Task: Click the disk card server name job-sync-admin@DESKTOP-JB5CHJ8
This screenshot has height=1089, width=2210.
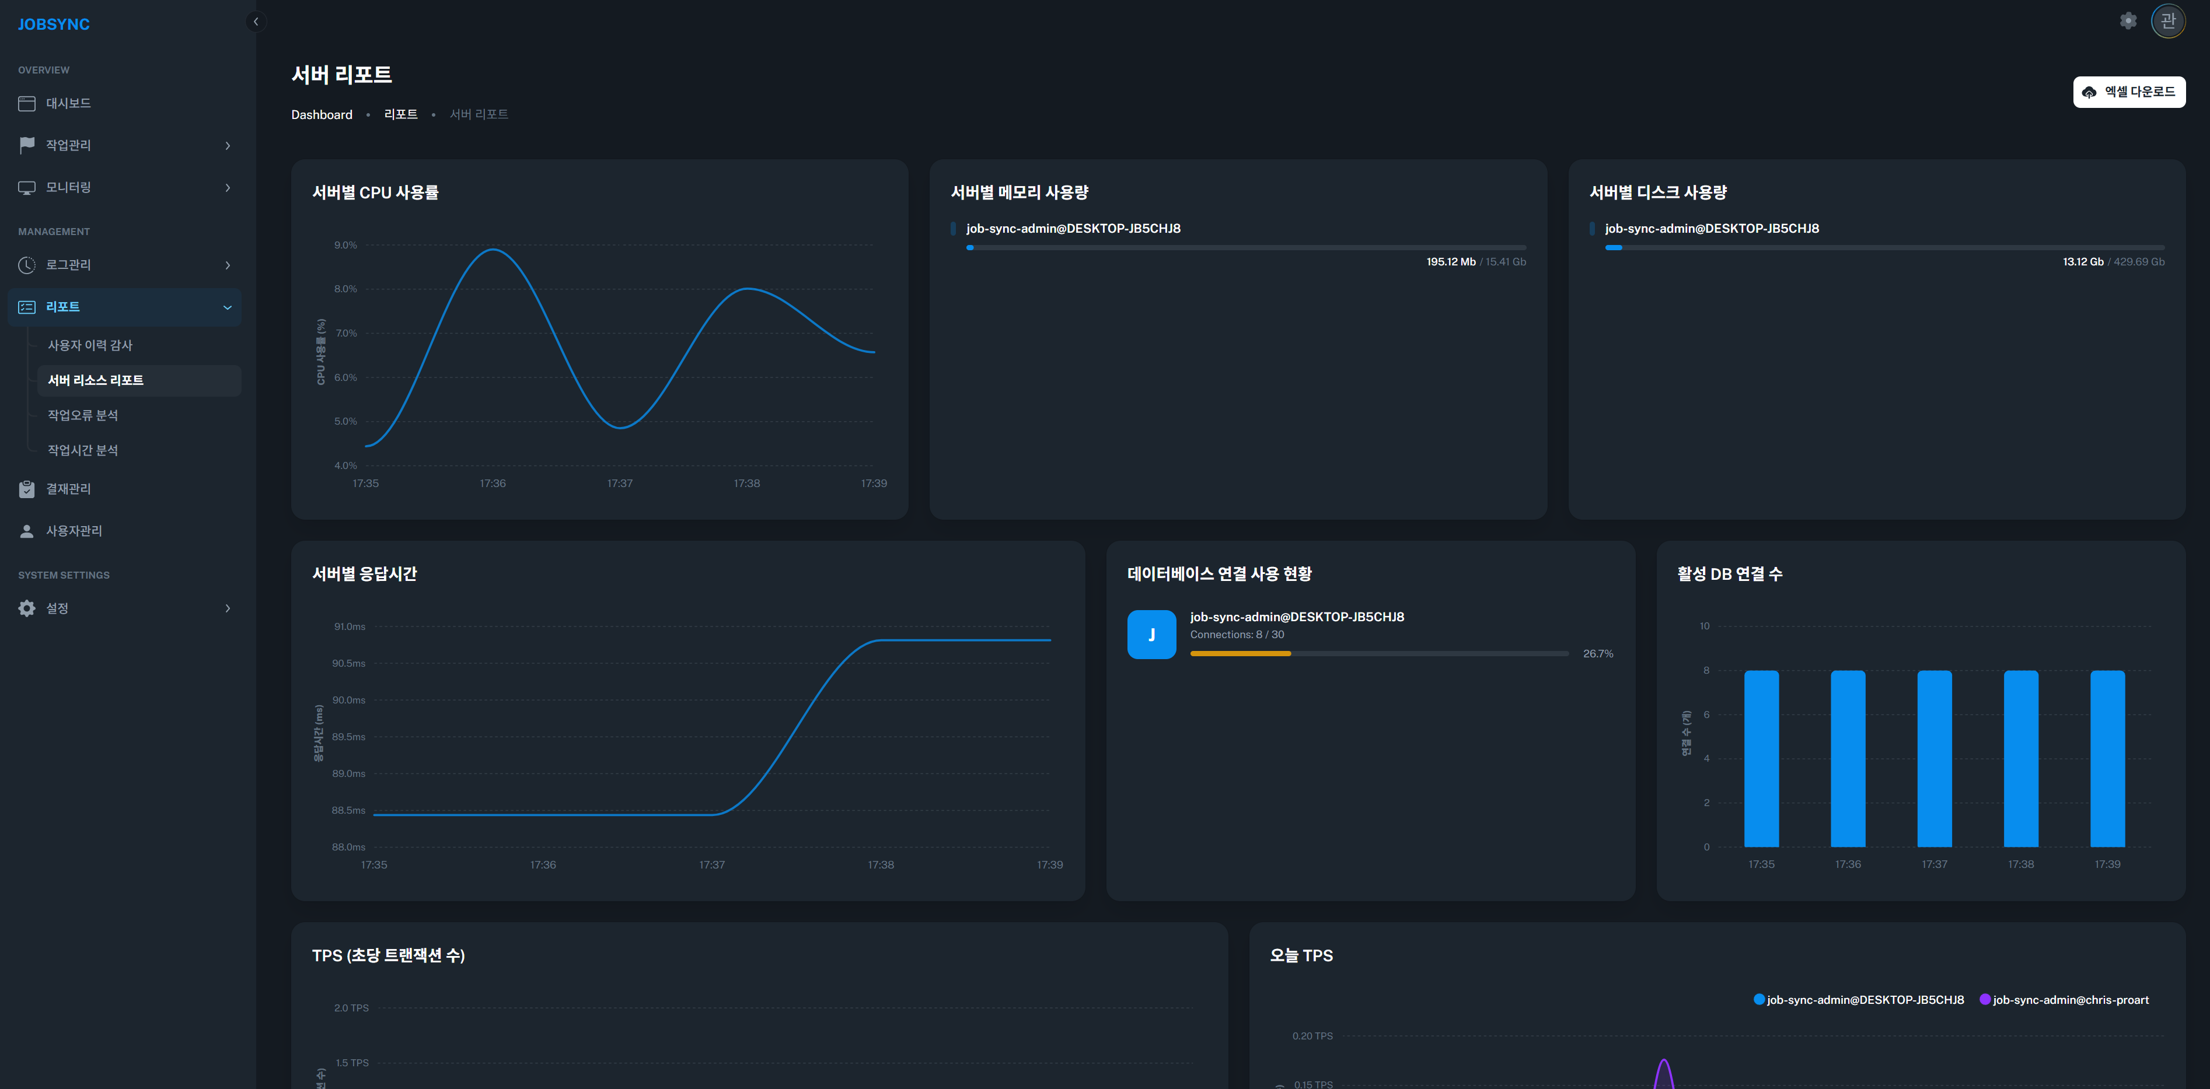Action: 1712,228
